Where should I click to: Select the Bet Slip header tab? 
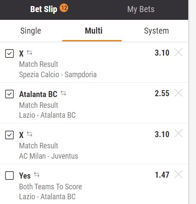pyautogui.click(x=44, y=9)
